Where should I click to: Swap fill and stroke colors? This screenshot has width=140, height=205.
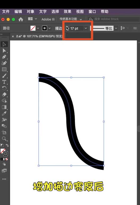(x=7, y=145)
